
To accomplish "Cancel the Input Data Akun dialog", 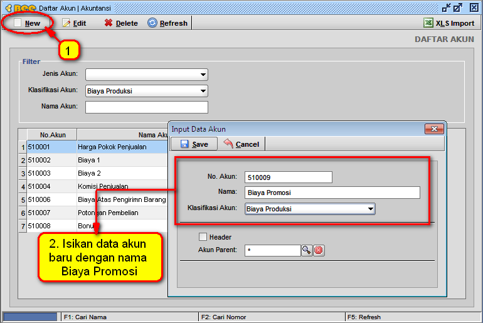I will [x=242, y=144].
